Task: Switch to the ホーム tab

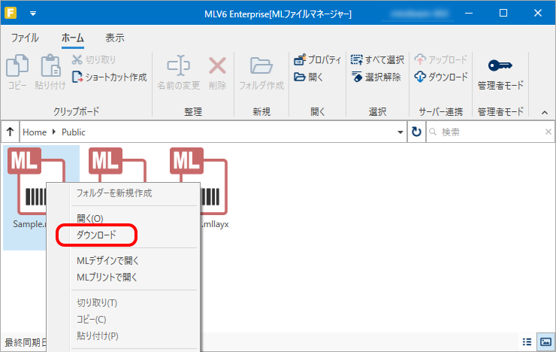Action: point(73,38)
